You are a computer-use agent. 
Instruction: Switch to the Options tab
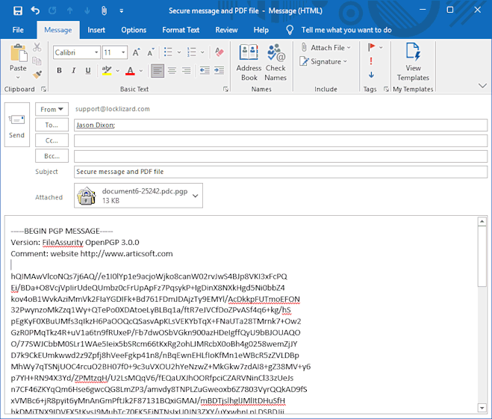[134, 30]
